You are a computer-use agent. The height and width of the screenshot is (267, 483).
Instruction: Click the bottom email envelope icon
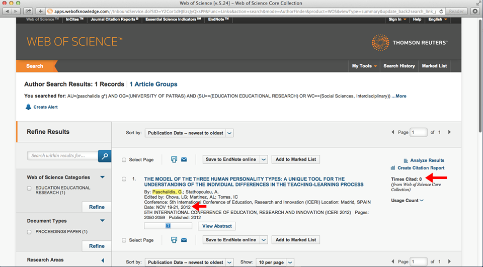184,240
